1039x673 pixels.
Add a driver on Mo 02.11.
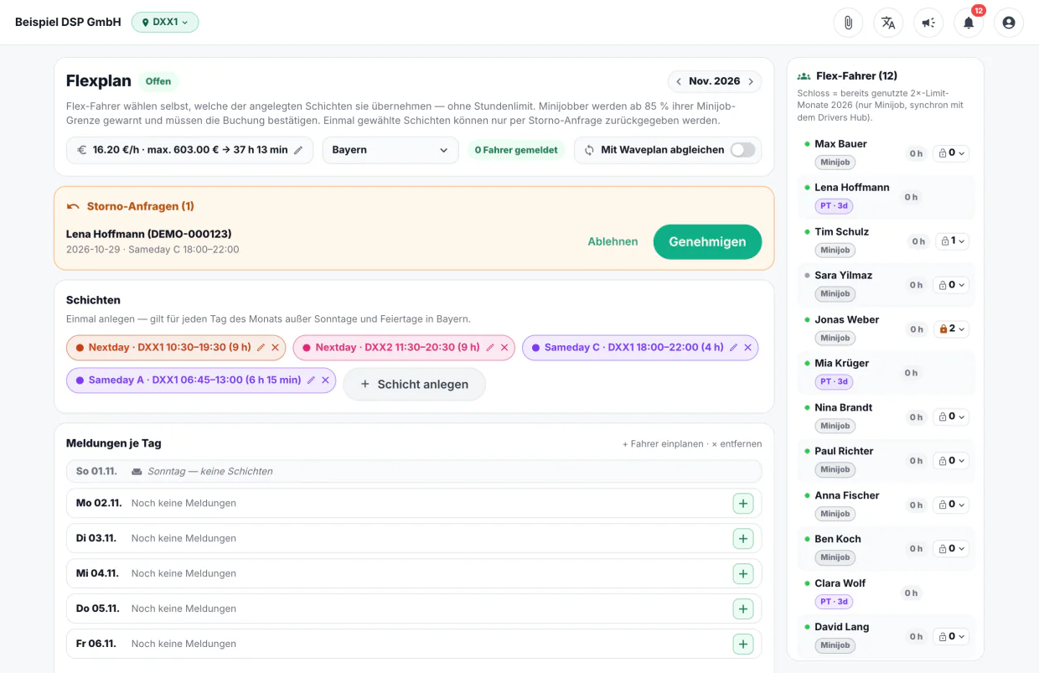(743, 503)
